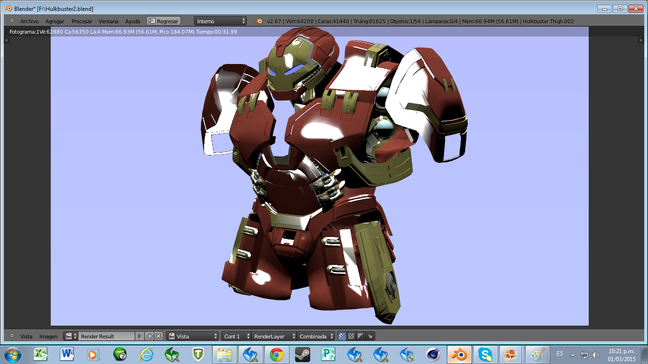Open Windows Explorer folder from taskbar

click(x=224, y=355)
